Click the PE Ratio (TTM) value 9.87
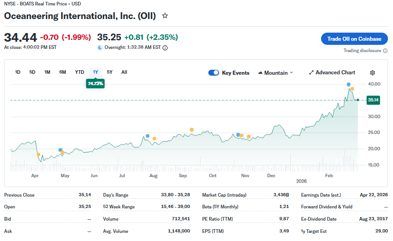Image resolution: width=393 pixels, height=241 pixels. (x=284, y=219)
